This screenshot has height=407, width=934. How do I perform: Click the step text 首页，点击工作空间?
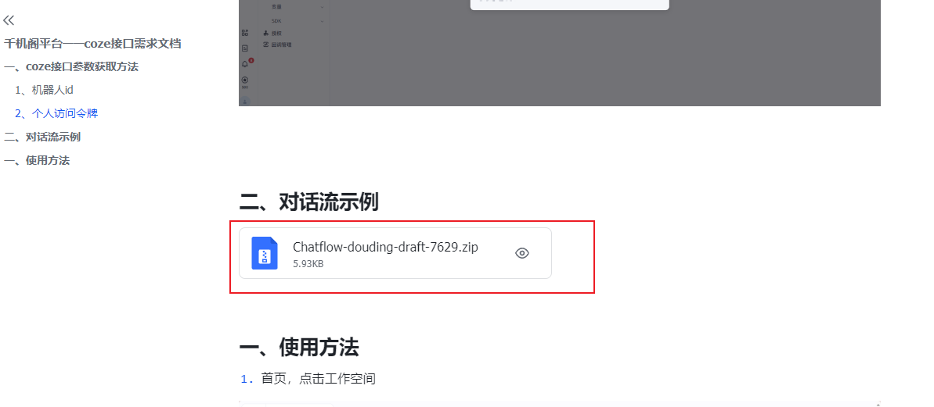tap(318, 378)
